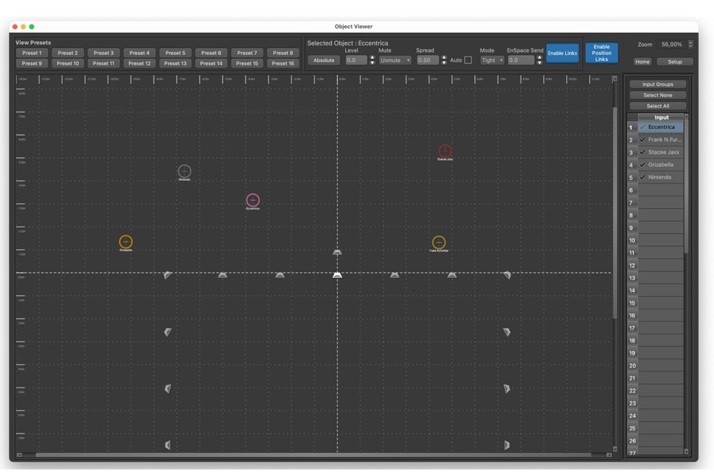The height and width of the screenshot is (476, 714).
Task: Click the horizontal scrollbar under the map
Action: [314, 455]
